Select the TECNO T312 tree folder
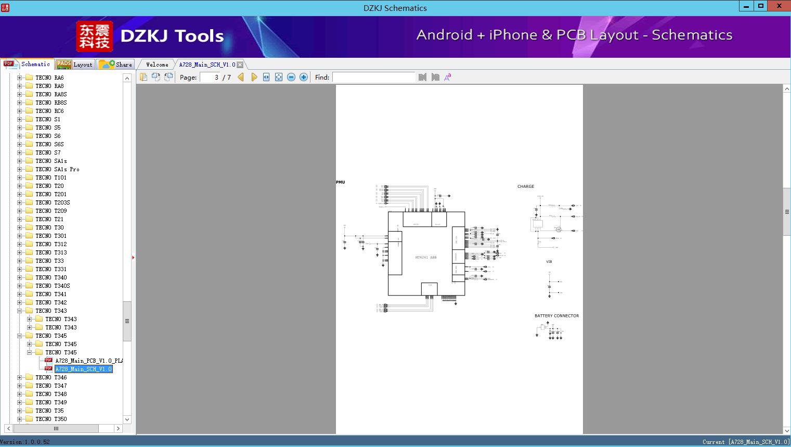The image size is (791, 447). click(x=51, y=244)
